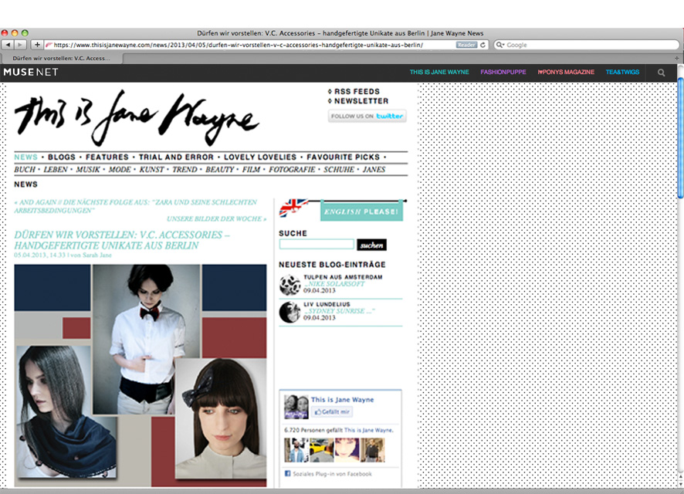
Task: Open FOTOGRAFIE category
Action: click(292, 170)
